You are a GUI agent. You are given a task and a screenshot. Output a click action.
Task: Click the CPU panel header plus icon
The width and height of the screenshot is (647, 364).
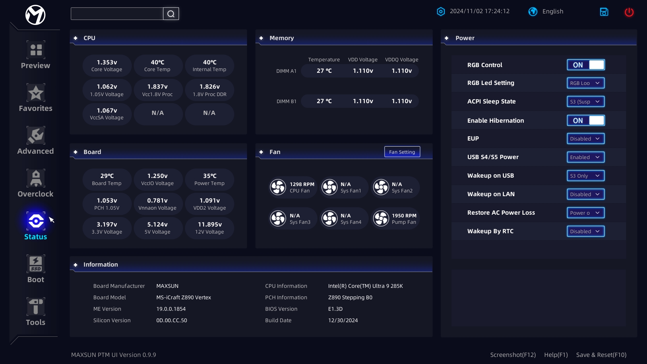click(x=75, y=38)
